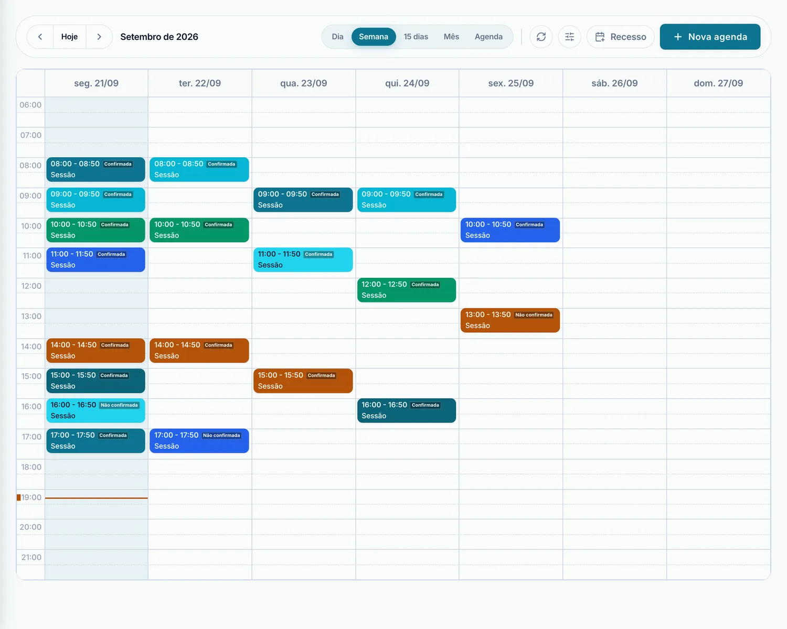Go to previous week with left chevron
This screenshot has height=629, width=787.
pyautogui.click(x=40, y=37)
